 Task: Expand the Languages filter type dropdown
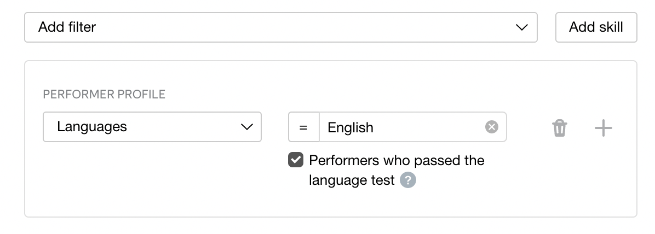152,127
